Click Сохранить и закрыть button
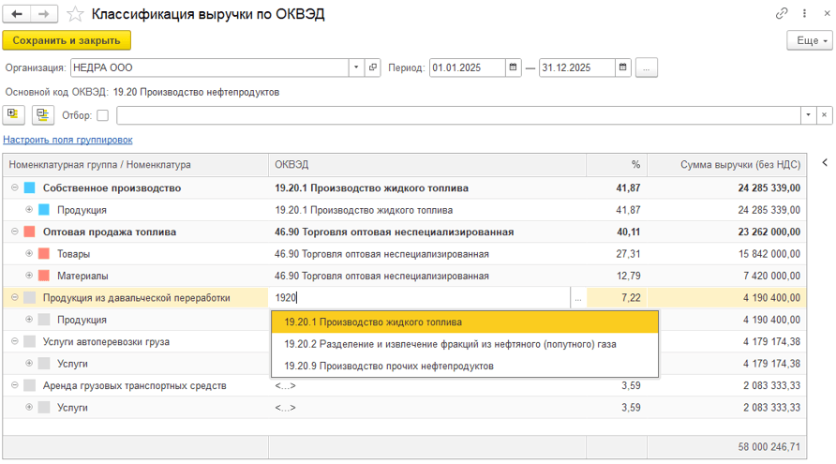Viewport: 836px width, 464px height. (x=67, y=40)
